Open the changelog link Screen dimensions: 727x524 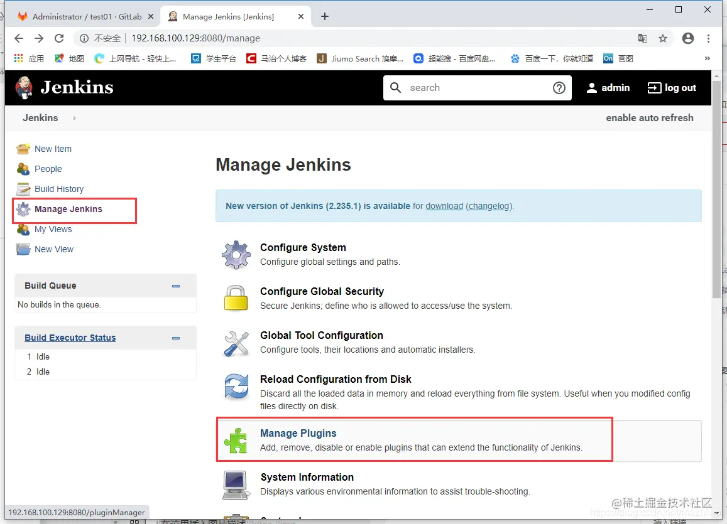click(x=489, y=206)
